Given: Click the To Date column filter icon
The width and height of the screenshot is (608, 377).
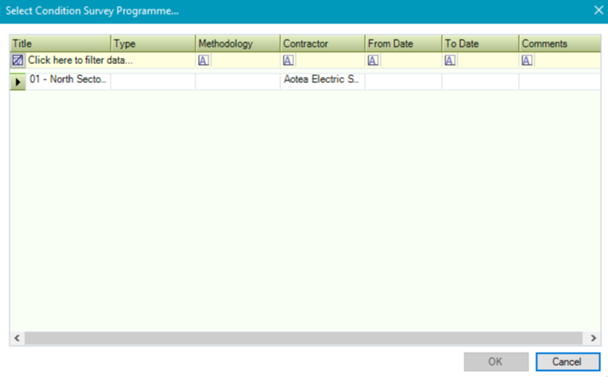Looking at the screenshot, I should (450, 61).
